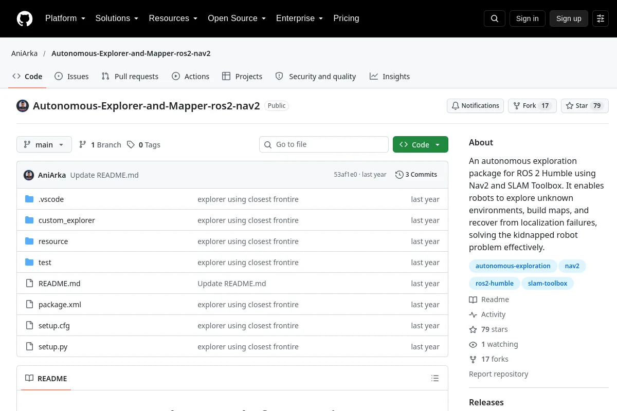Click the resource folder icon

point(29,241)
